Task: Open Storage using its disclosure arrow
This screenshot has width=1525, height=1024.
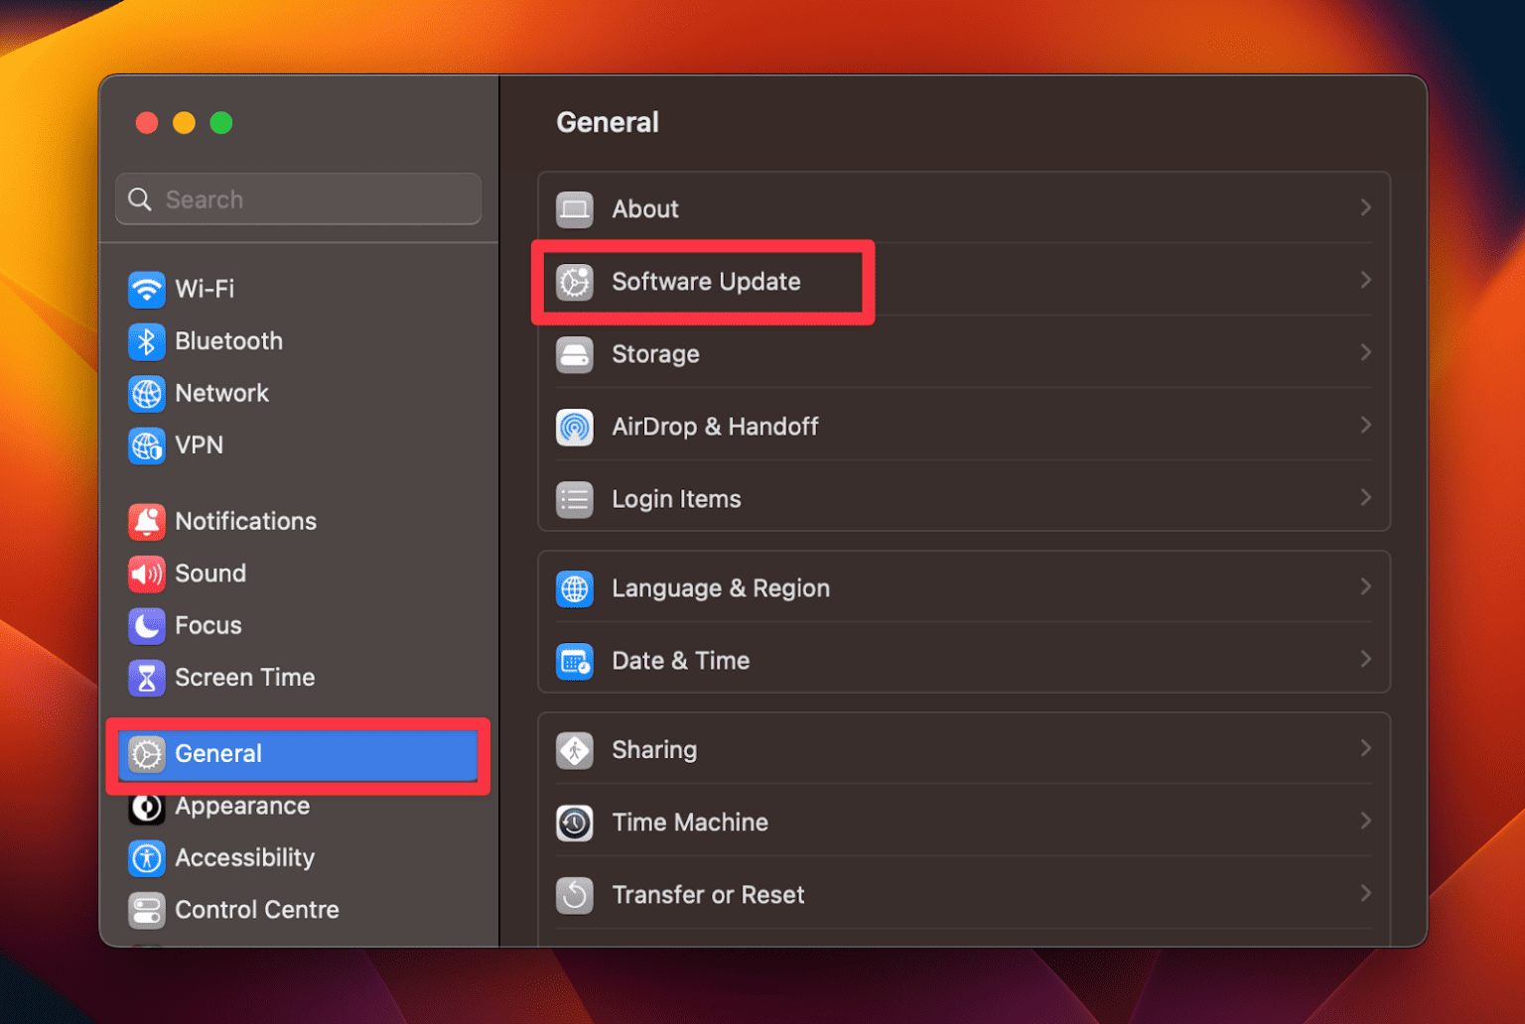Action: point(1366,353)
